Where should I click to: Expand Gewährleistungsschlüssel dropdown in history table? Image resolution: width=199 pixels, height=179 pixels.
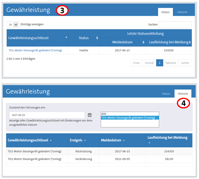point(51,140)
